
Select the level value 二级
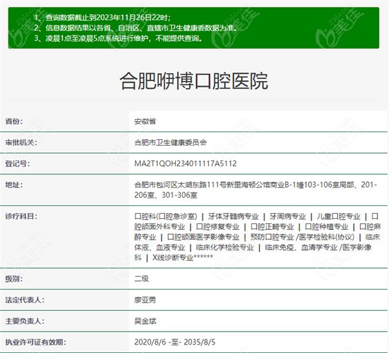141,278
